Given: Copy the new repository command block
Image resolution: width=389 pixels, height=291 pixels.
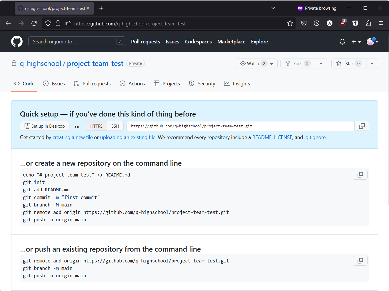Looking at the screenshot, I should [x=360, y=175].
